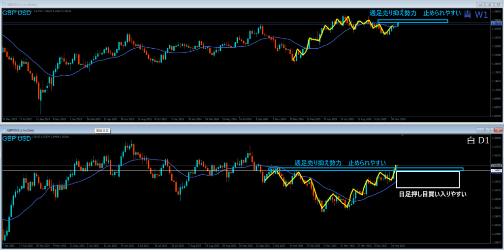Click the 青 W1 label
504x250 pixels.
click(475, 14)
